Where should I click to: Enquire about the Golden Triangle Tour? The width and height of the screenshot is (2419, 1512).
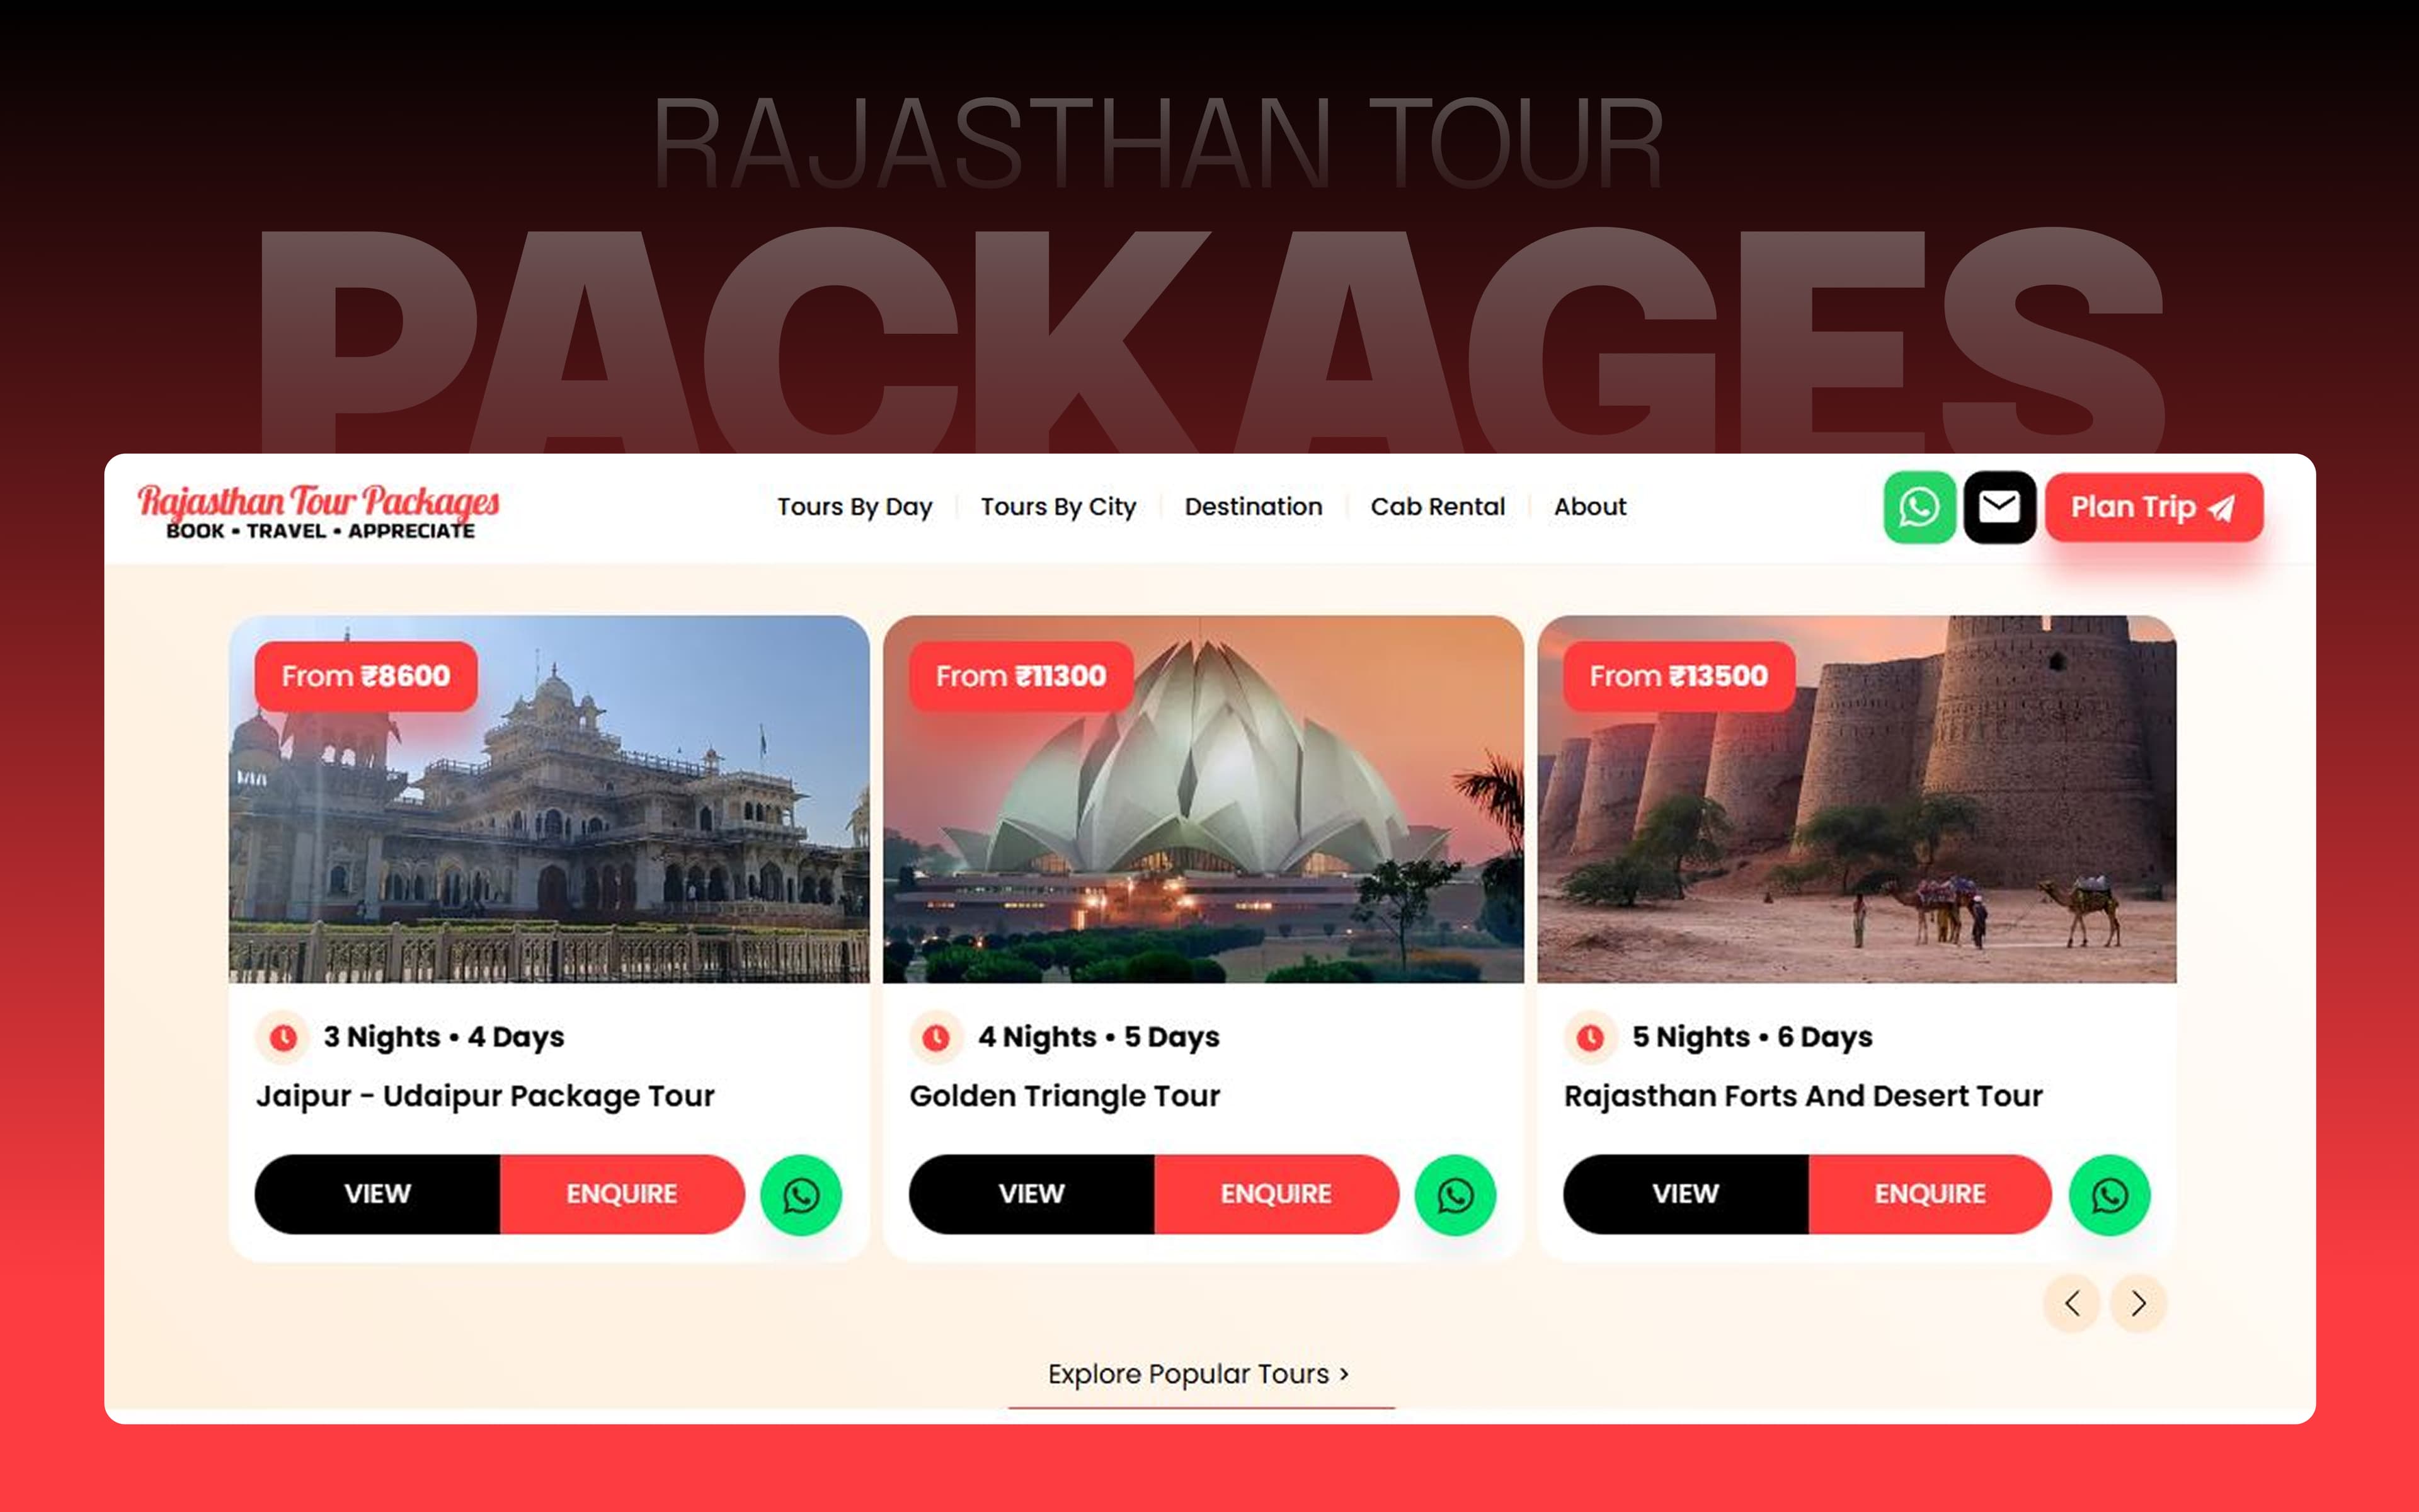(1276, 1194)
